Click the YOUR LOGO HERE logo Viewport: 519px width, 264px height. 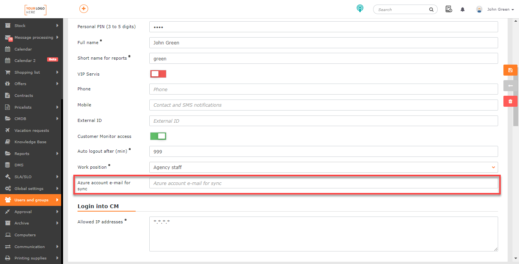(x=35, y=10)
